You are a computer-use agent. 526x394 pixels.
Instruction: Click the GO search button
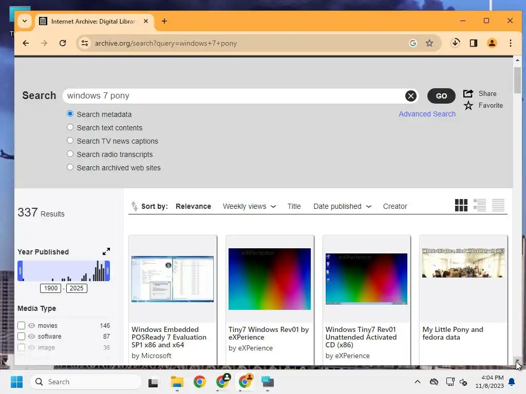tap(441, 96)
